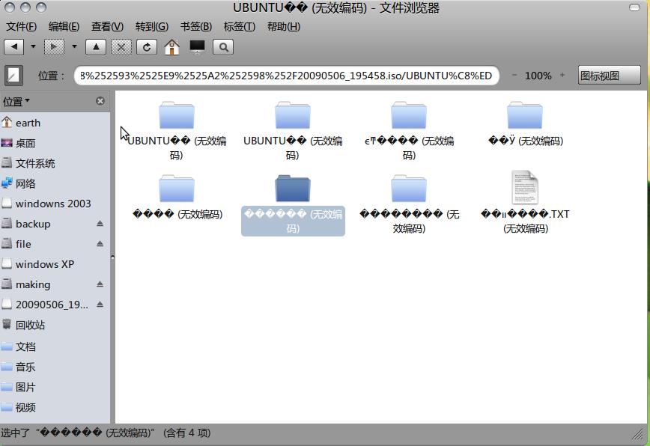
Task: Zoom out with the minus button
Action: tap(514, 76)
